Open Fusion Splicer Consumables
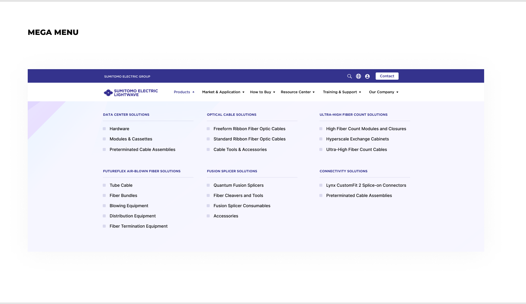This screenshot has height=304, width=526. pyautogui.click(x=242, y=206)
